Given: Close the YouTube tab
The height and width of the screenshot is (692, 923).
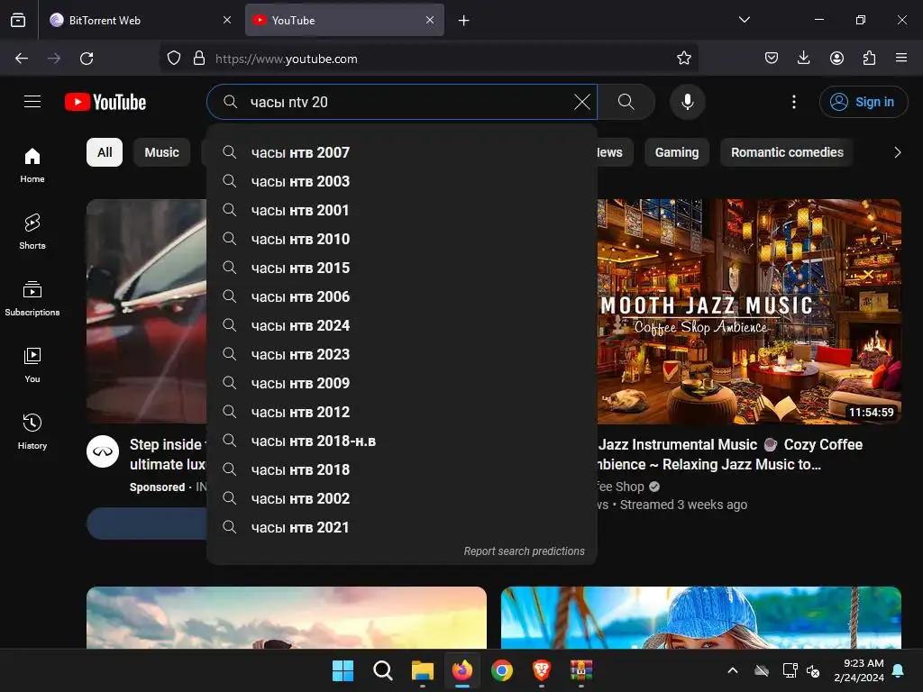Looking at the screenshot, I should [430, 20].
